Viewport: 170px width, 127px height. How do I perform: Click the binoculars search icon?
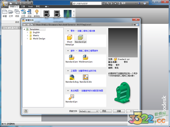tap(104, 3)
